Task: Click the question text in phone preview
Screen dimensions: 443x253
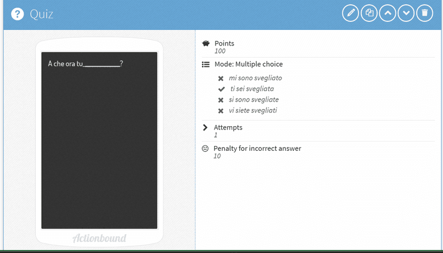Action: pos(86,64)
